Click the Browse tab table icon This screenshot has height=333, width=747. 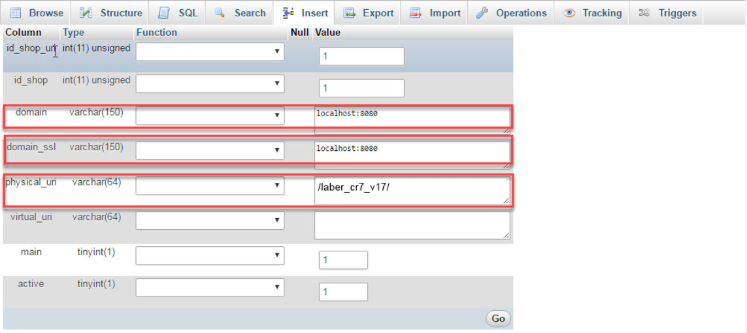[x=15, y=13]
